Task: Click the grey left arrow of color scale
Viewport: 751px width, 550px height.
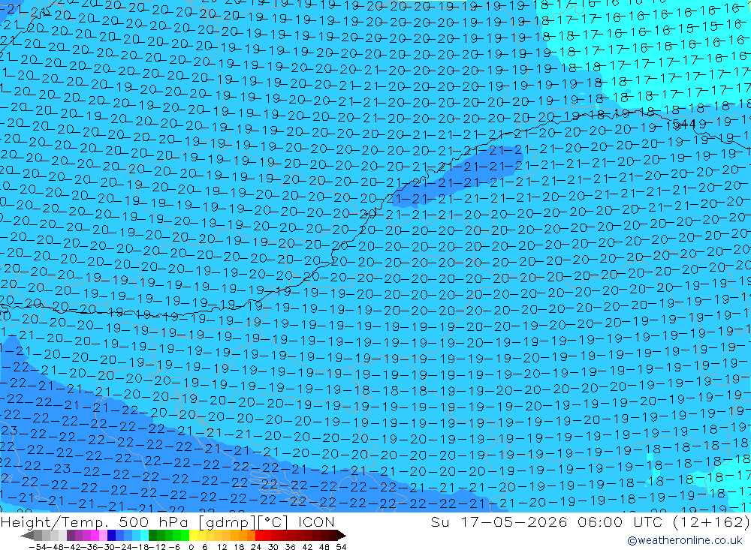Action: pyautogui.click(x=27, y=535)
